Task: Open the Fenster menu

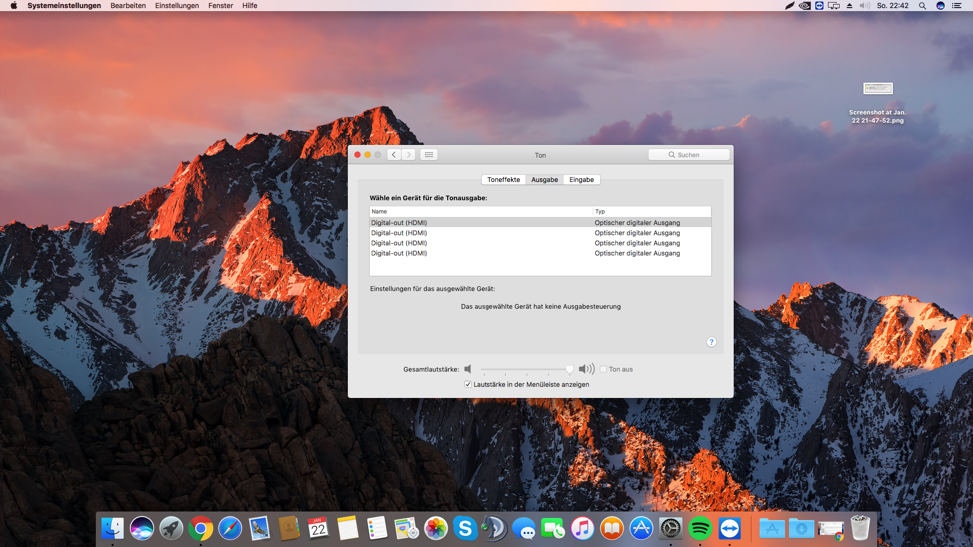Action: [x=221, y=6]
